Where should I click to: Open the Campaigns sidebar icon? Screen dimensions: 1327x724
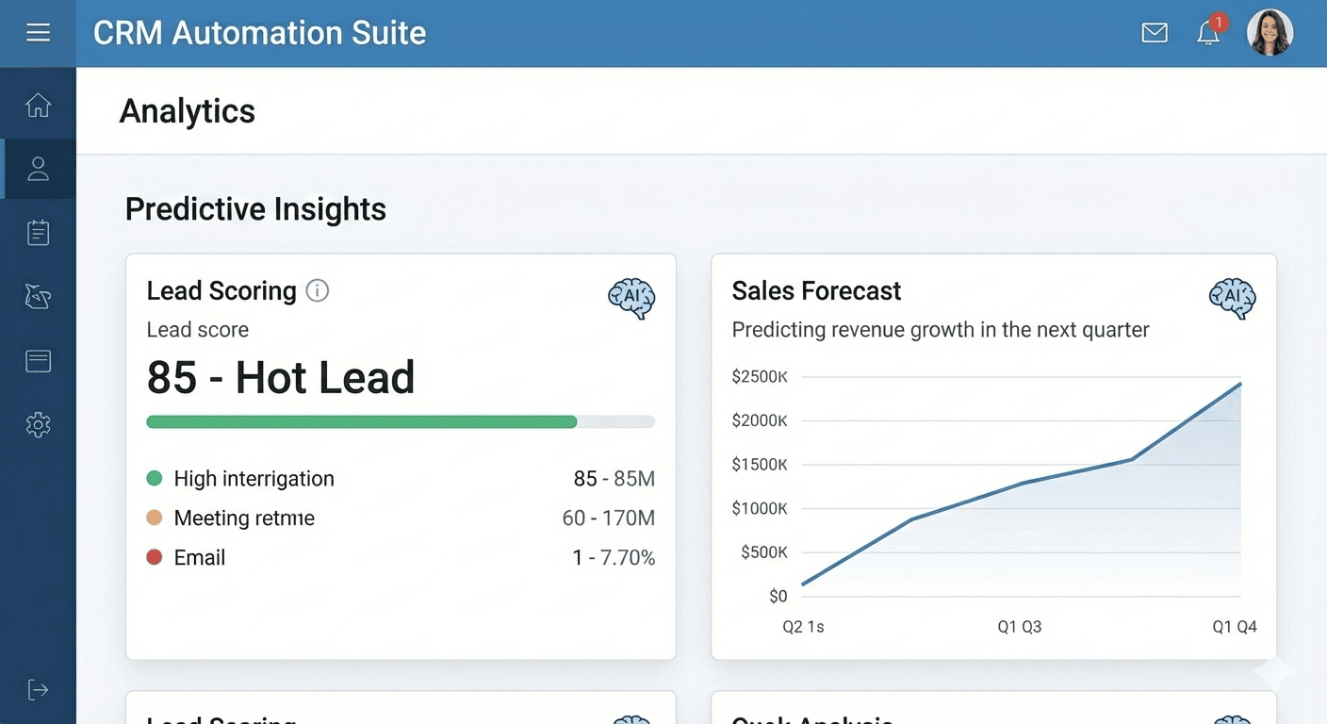(38, 297)
